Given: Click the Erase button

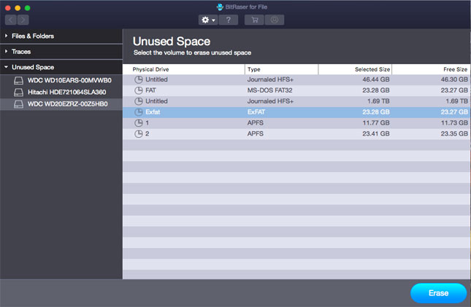Looking at the screenshot, I should pyautogui.click(x=438, y=292).
